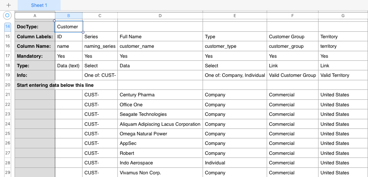Select column B header
The height and width of the screenshot is (177, 368).
pos(69,16)
